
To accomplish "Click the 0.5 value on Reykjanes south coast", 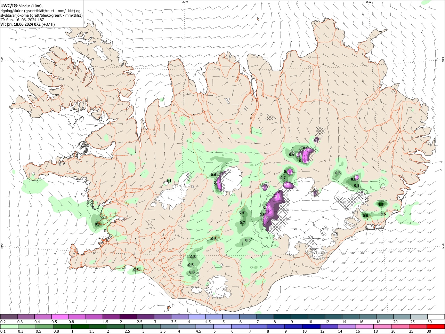I will tap(136, 270).
